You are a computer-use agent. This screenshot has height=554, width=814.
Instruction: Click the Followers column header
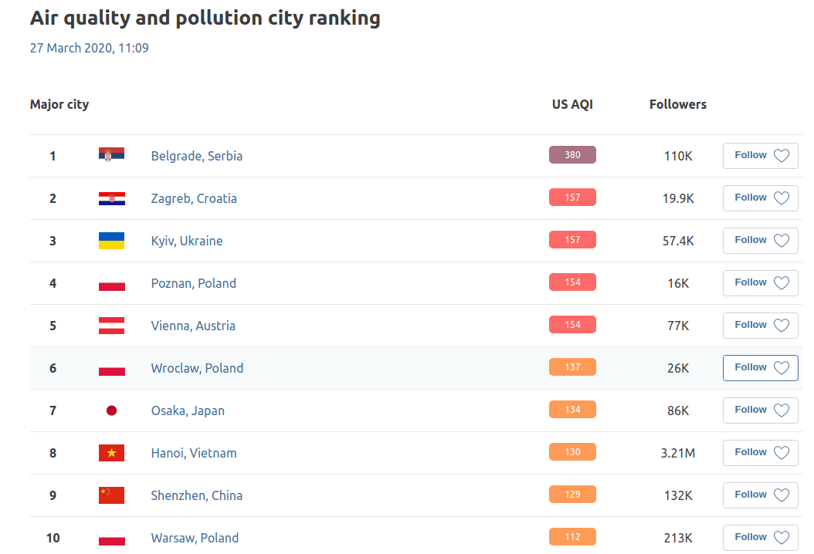pyautogui.click(x=677, y=104)
